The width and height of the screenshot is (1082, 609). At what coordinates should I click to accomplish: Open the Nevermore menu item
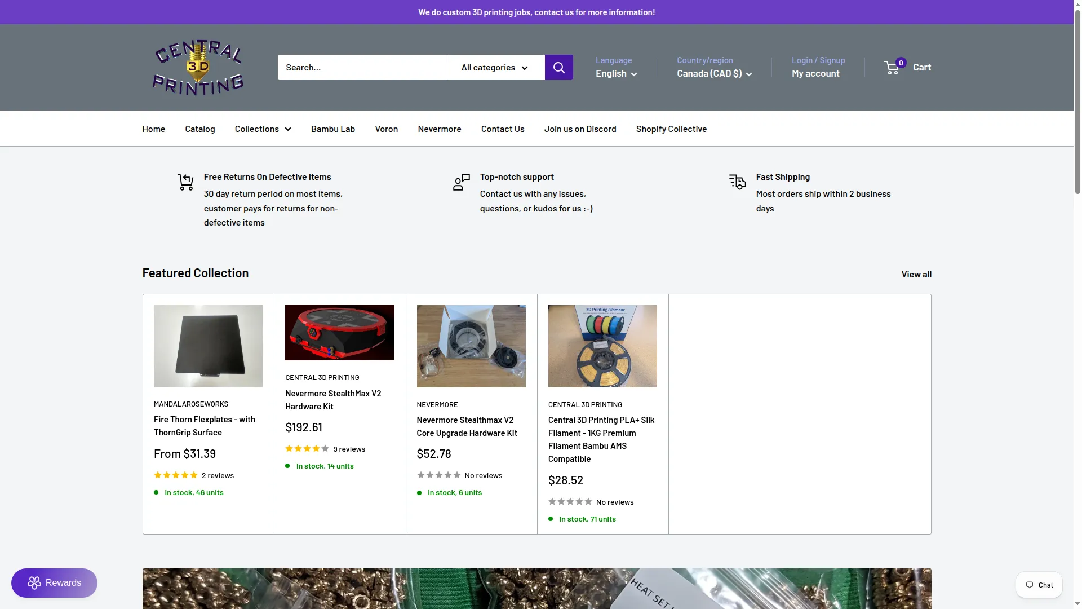pos(440,129)
